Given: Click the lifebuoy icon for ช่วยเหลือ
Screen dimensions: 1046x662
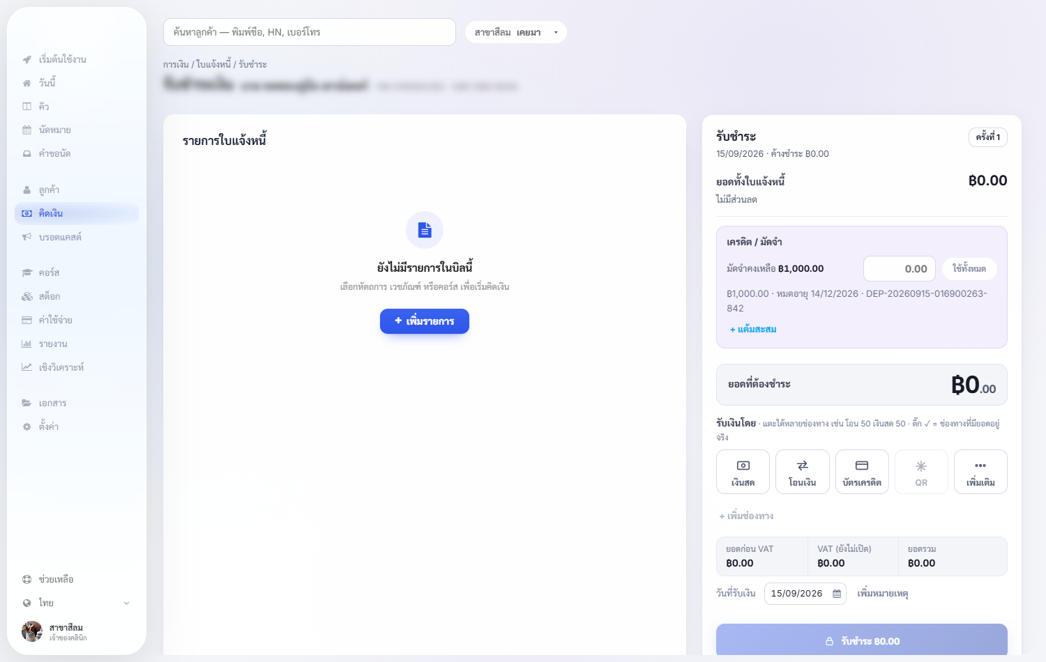Looking at the screenshot, I should point(26,580).
